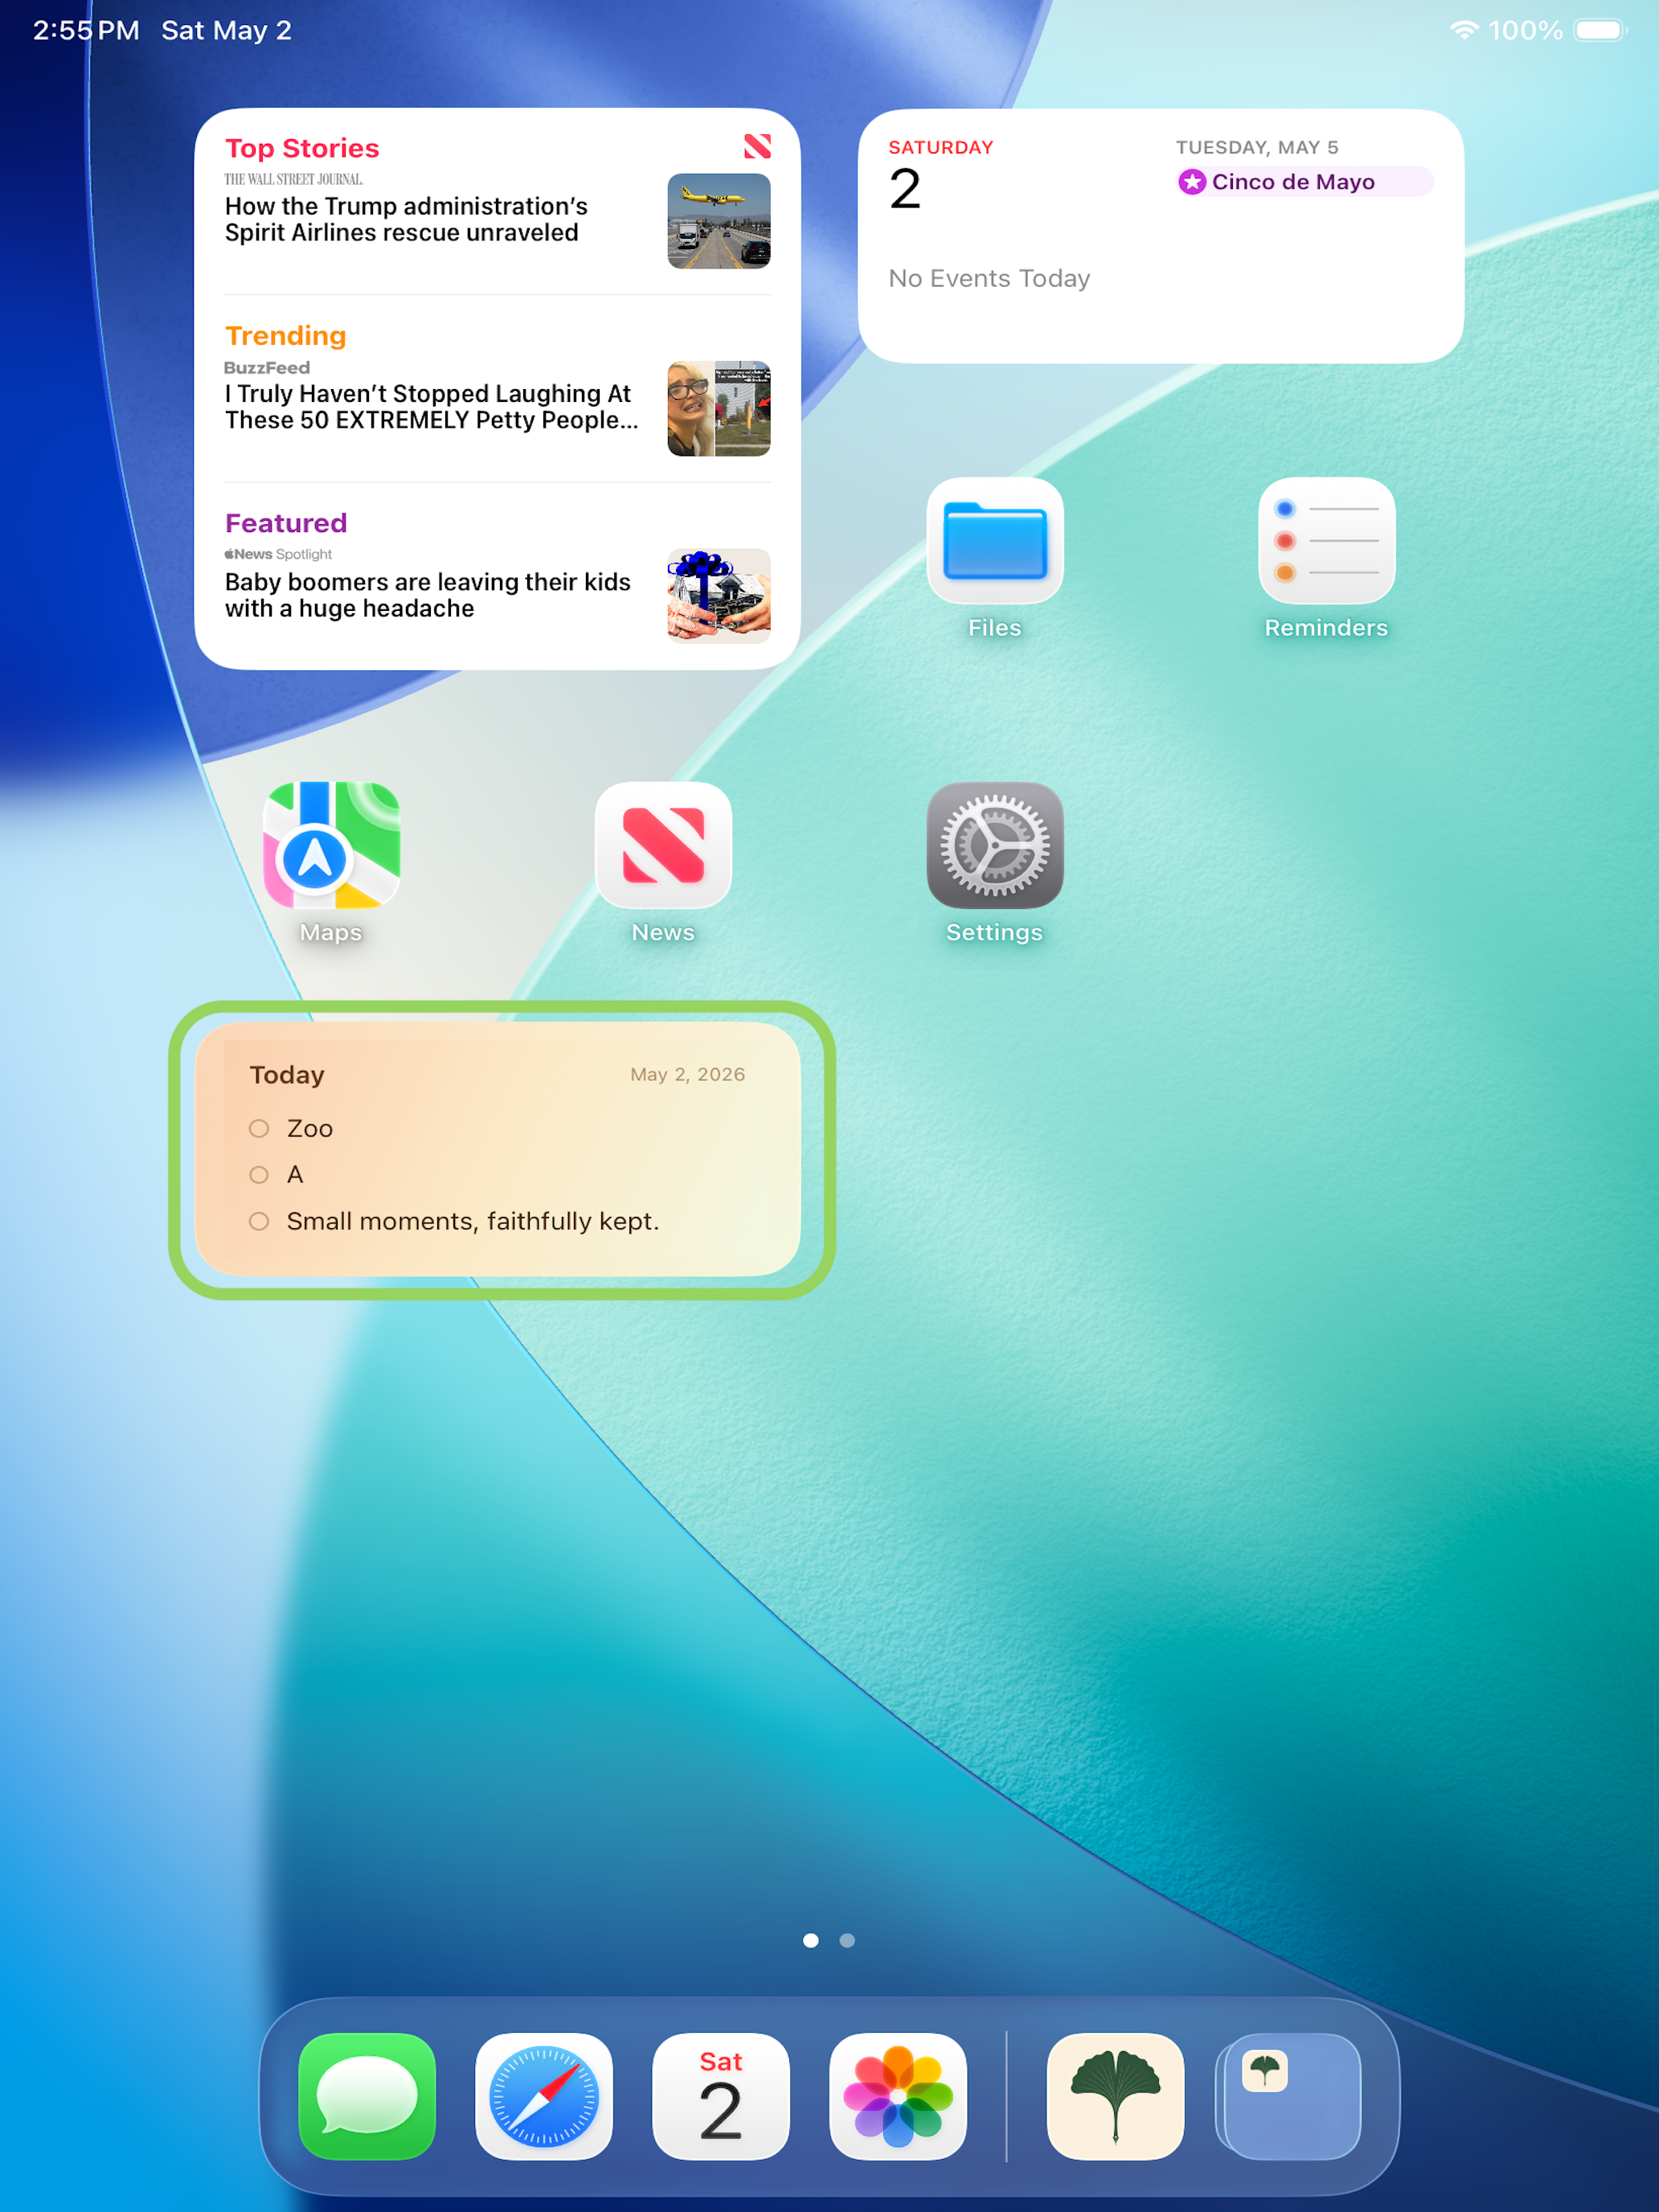Open the BuzzFeed story thumbnail

719,409
